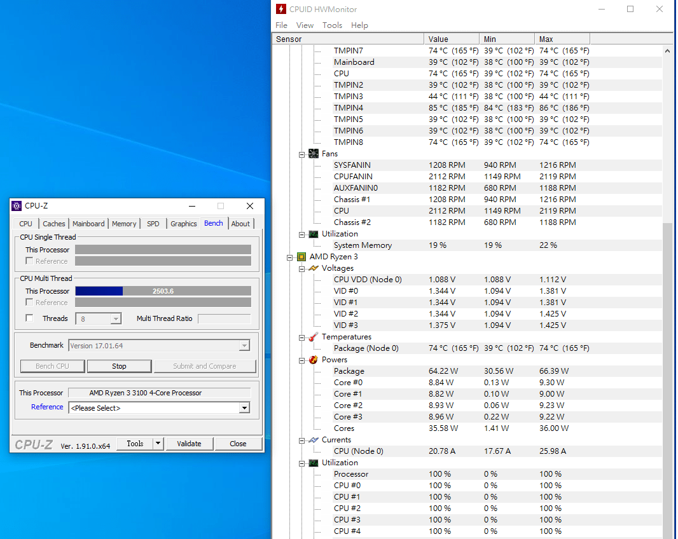Click the CPU Single Thread This Processor bar

163,249
